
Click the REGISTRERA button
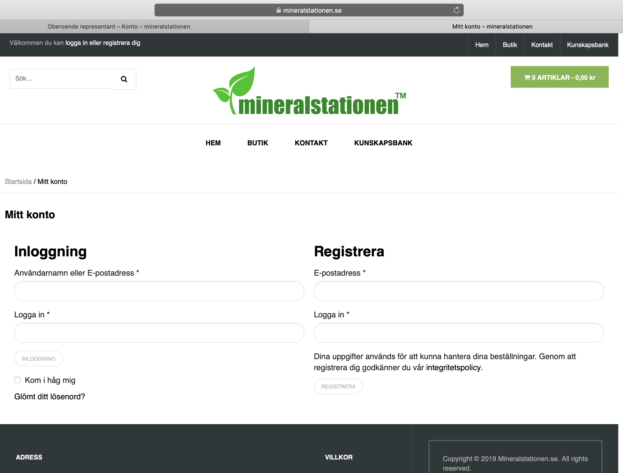tap(338, 386)
